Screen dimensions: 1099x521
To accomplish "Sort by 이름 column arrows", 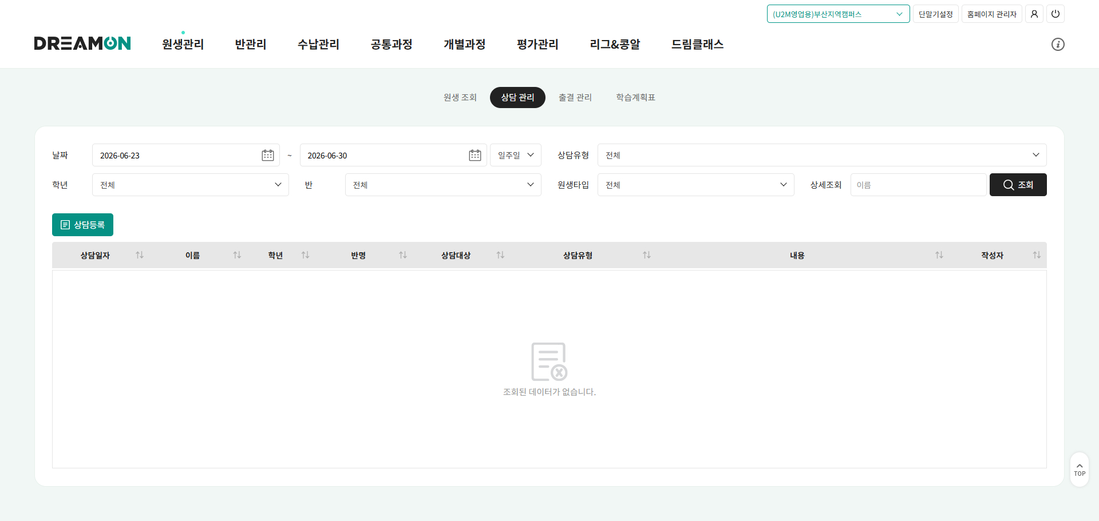I will point(237,255).
